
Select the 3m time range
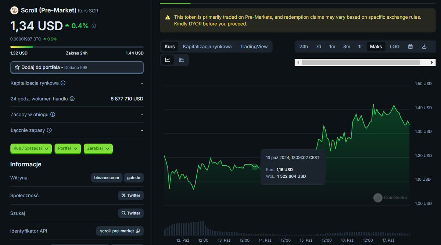(x=347, y=47)
